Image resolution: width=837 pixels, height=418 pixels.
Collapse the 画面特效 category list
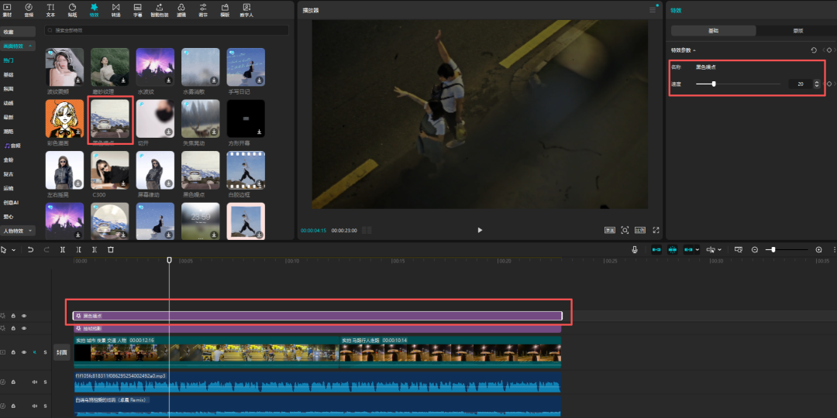tap(31, 46)
